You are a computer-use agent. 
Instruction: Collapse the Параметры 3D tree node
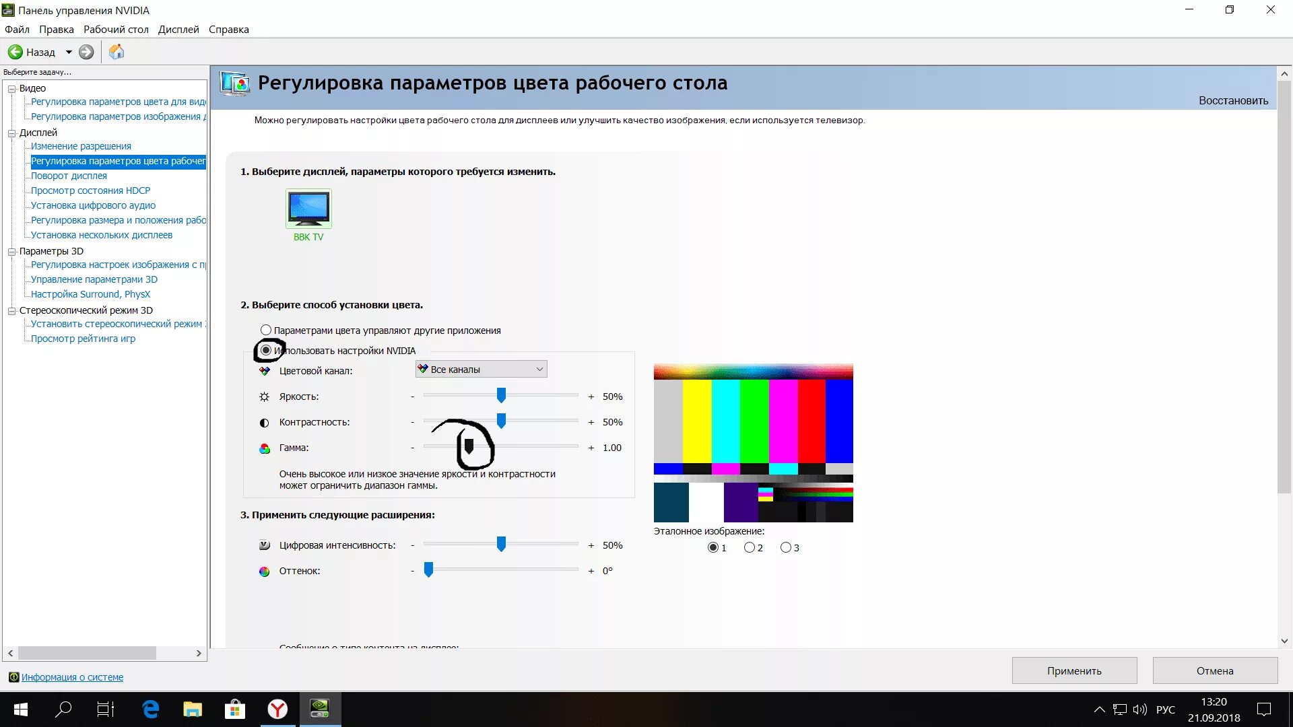[x=11, y=251]
